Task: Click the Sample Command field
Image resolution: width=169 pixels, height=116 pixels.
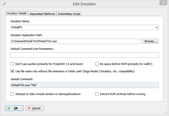Action: [85, 85]
